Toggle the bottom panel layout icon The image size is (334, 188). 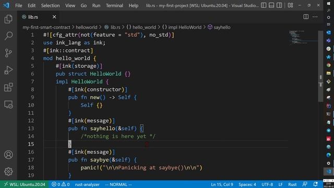point(271,5)
